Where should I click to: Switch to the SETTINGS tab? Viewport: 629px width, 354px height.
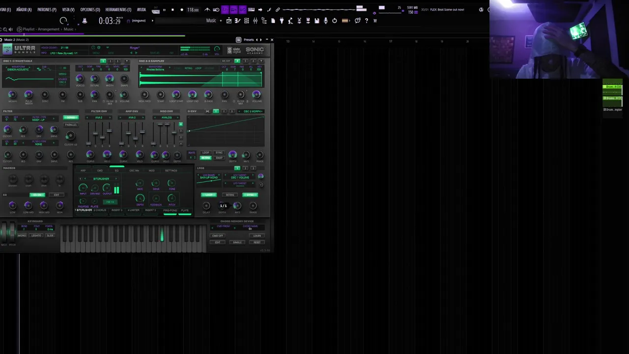pos(171,171)
